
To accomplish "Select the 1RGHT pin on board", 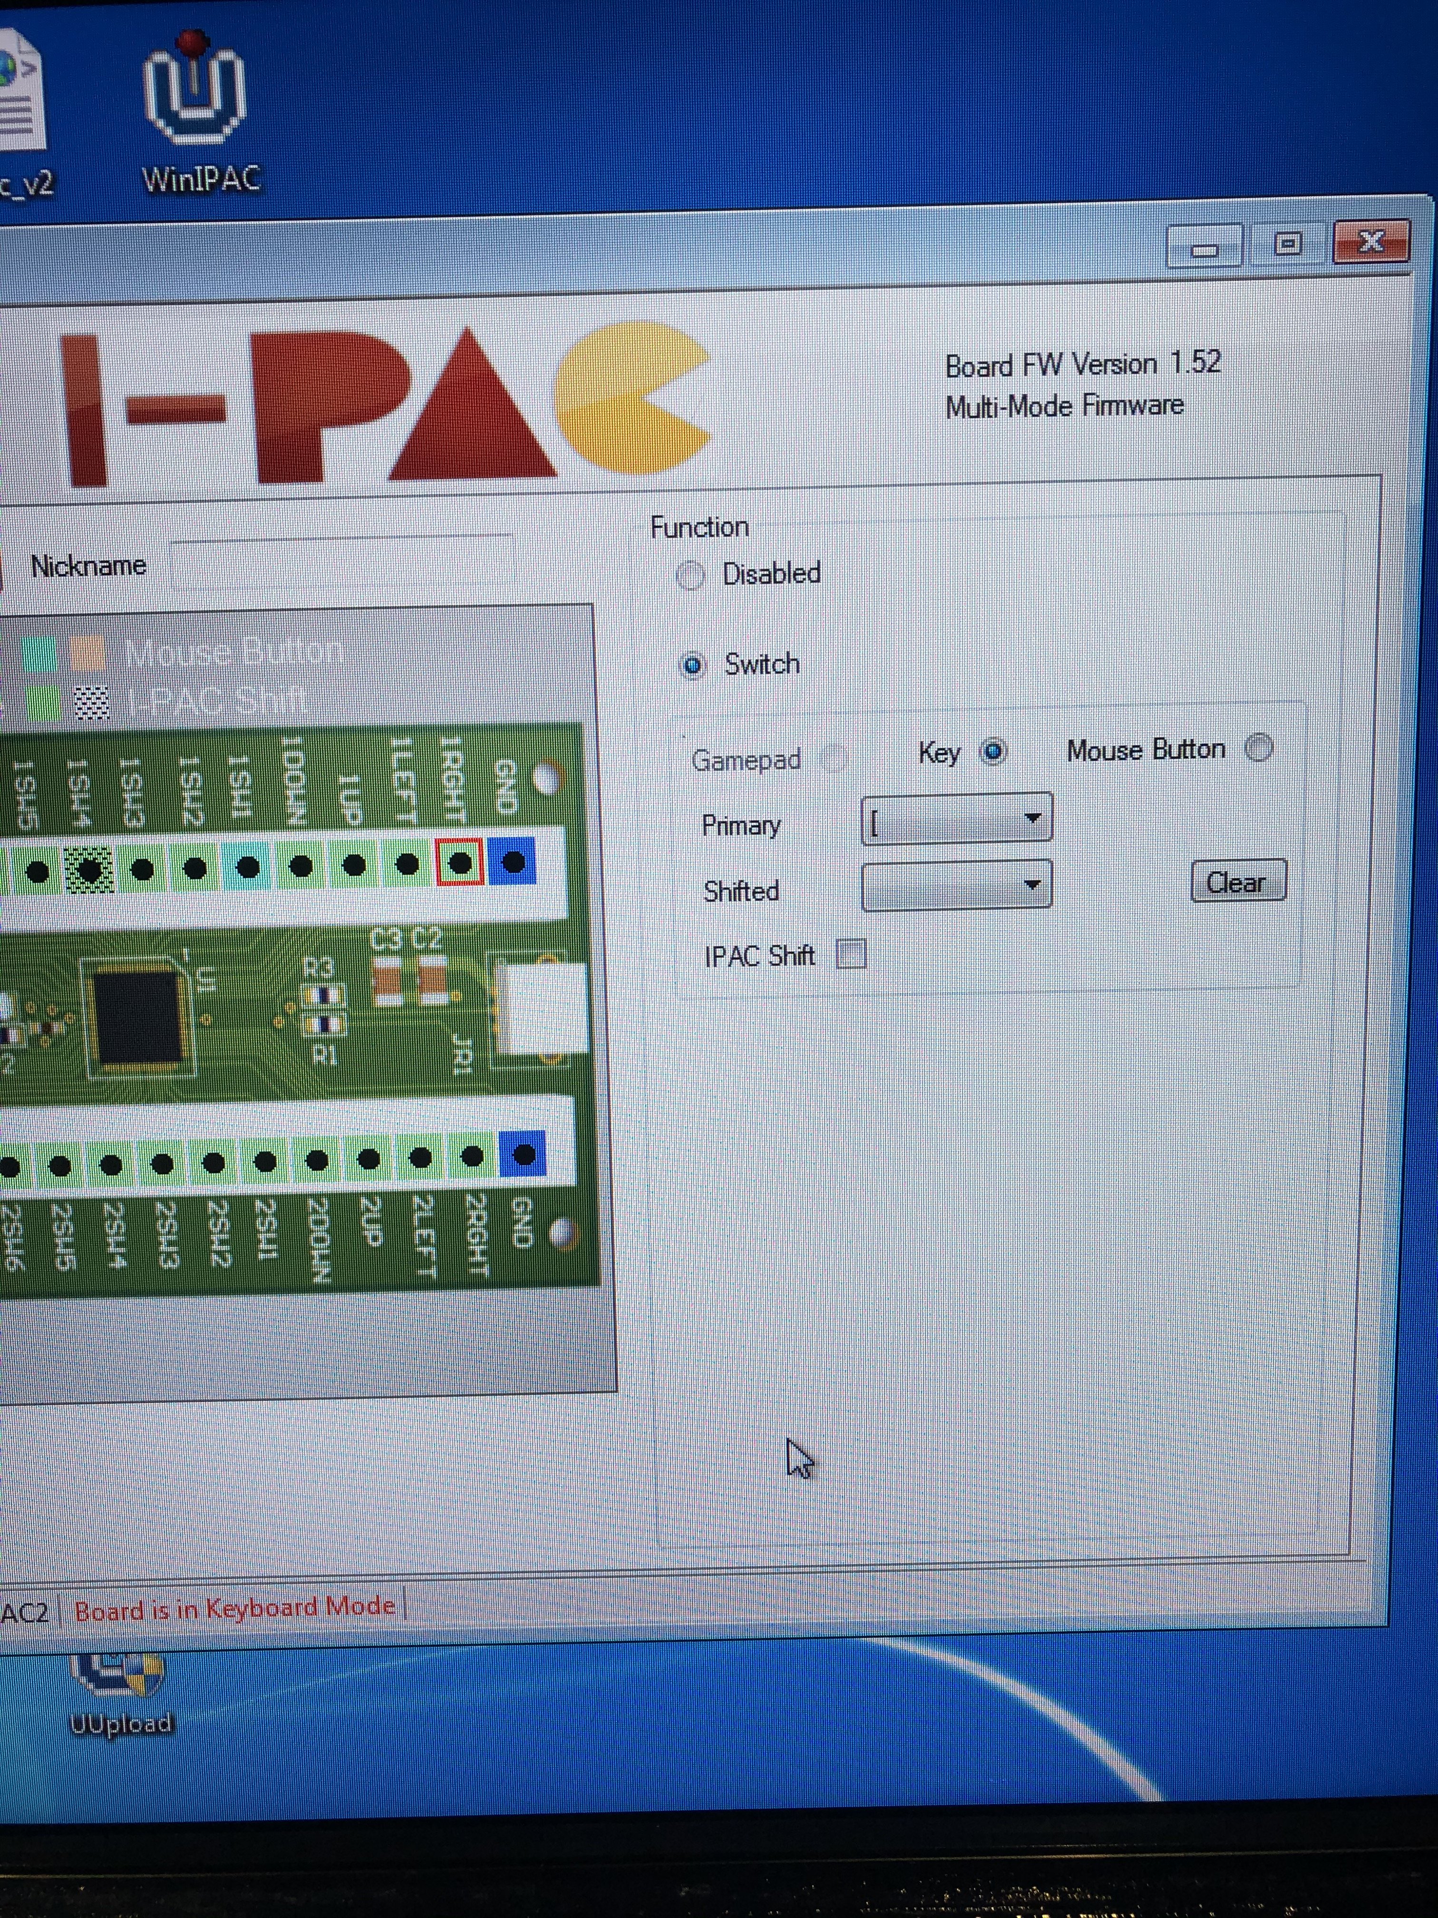I will pyautogui.click(x=459, y=862).
